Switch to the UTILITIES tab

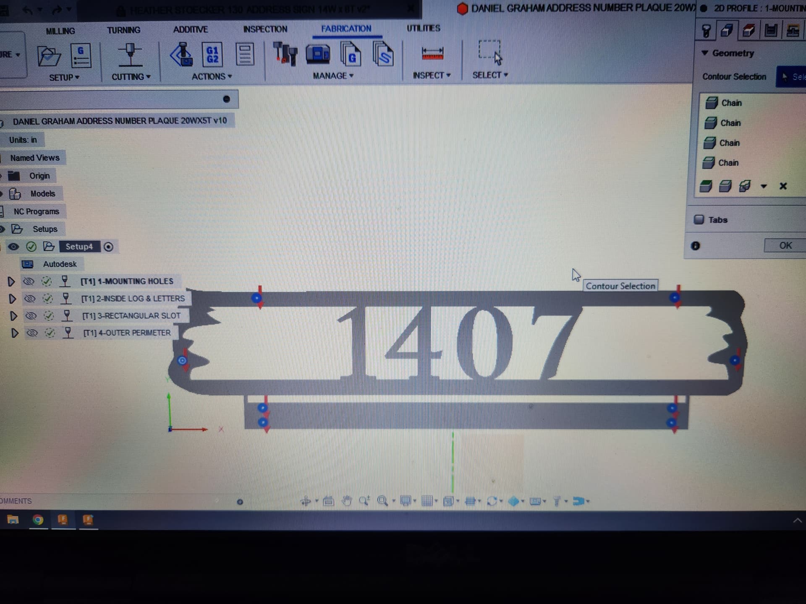(x=423, y=29)
